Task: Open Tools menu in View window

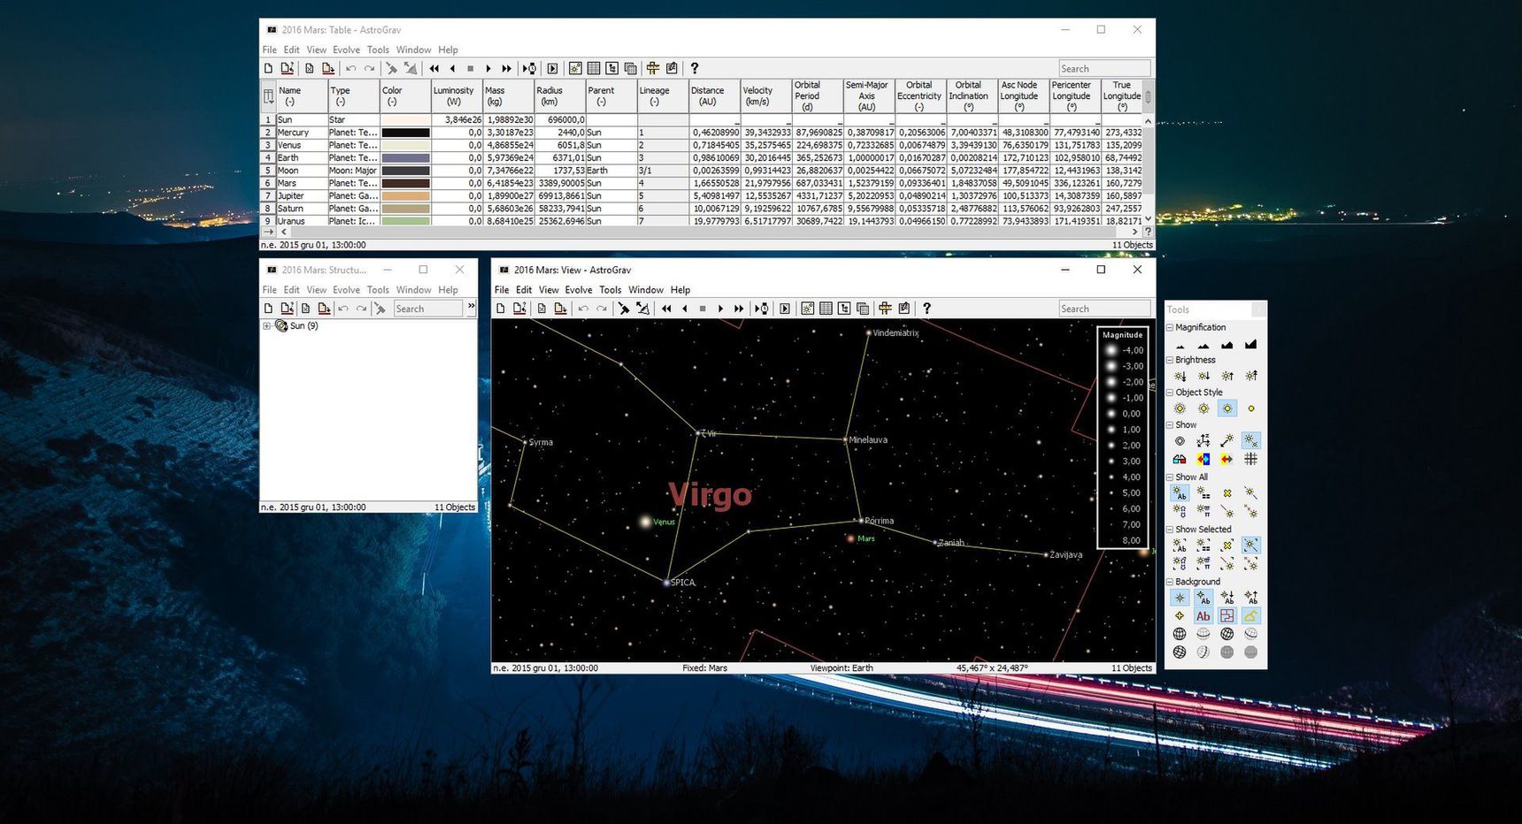Action: point(611,290)
